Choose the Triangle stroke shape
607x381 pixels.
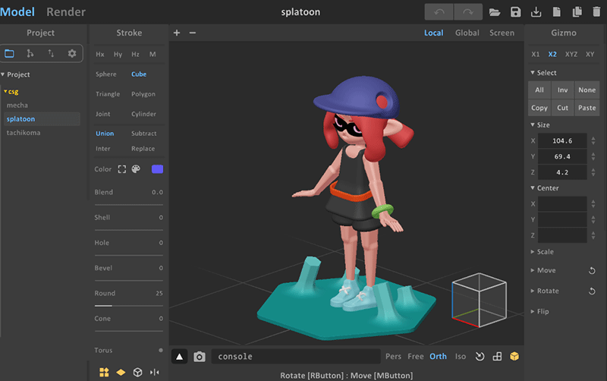[x=108, y=94]
